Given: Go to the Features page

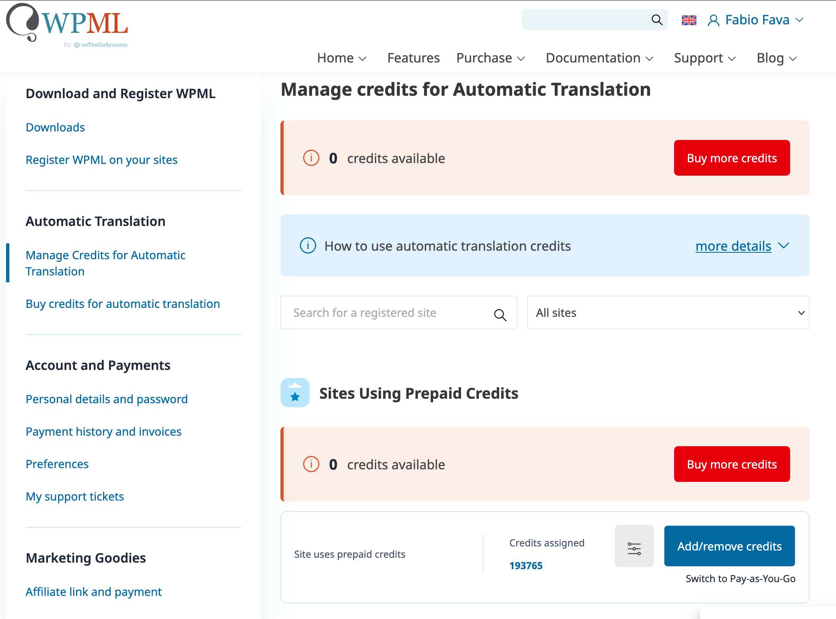Looking at the screenshot, I should pyautogui.click(x=413, y=58).
